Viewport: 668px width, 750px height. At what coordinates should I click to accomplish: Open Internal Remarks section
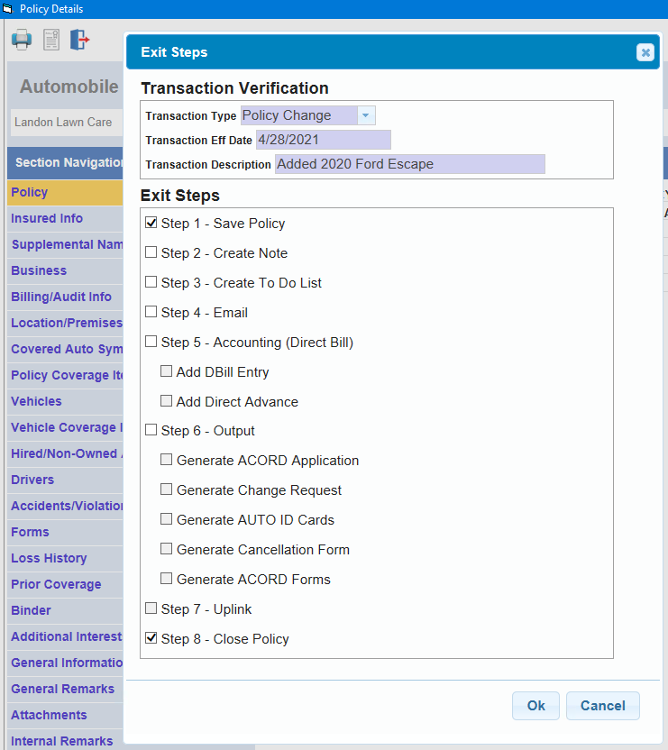[65, 740]
